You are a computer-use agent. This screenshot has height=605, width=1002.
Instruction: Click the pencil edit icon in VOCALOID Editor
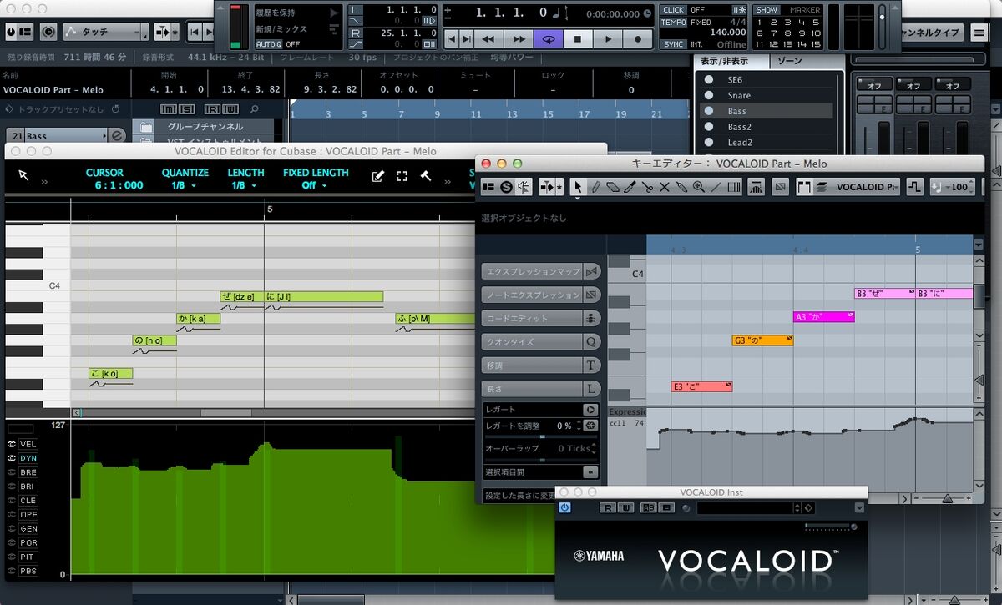(378, 176)
